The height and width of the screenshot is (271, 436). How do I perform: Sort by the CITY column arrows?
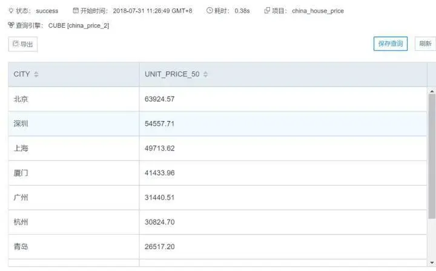click(x=36, y=74)
